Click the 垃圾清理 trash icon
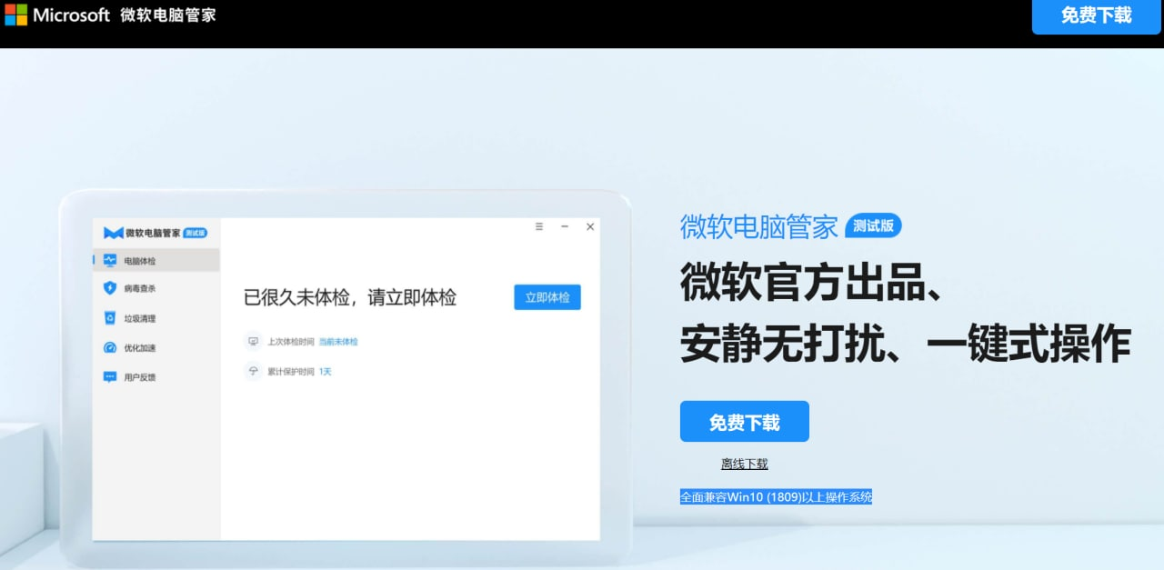The image size is (1164, 570). click(x=110, y=318)
